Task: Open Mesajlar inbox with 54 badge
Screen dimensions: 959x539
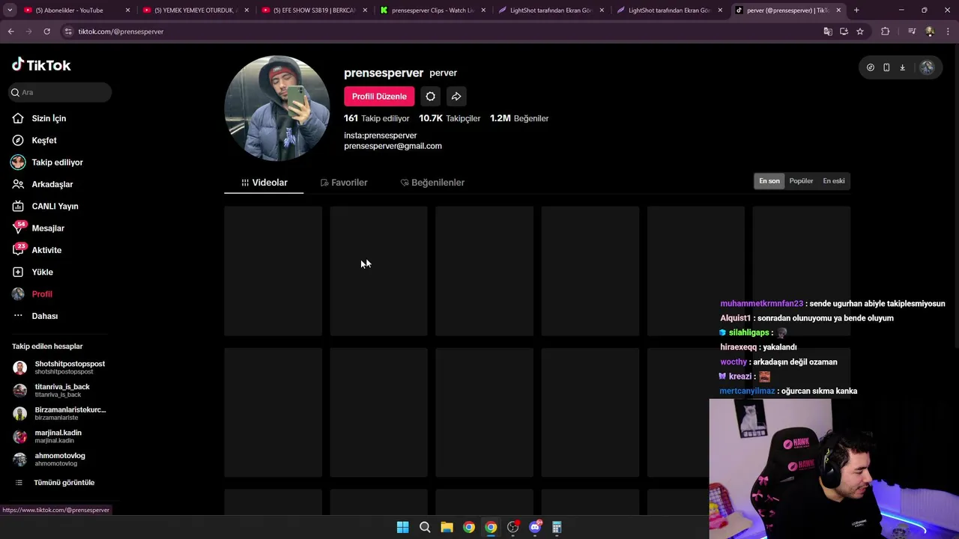Action: pyautogui.click(x=38, y=228)
